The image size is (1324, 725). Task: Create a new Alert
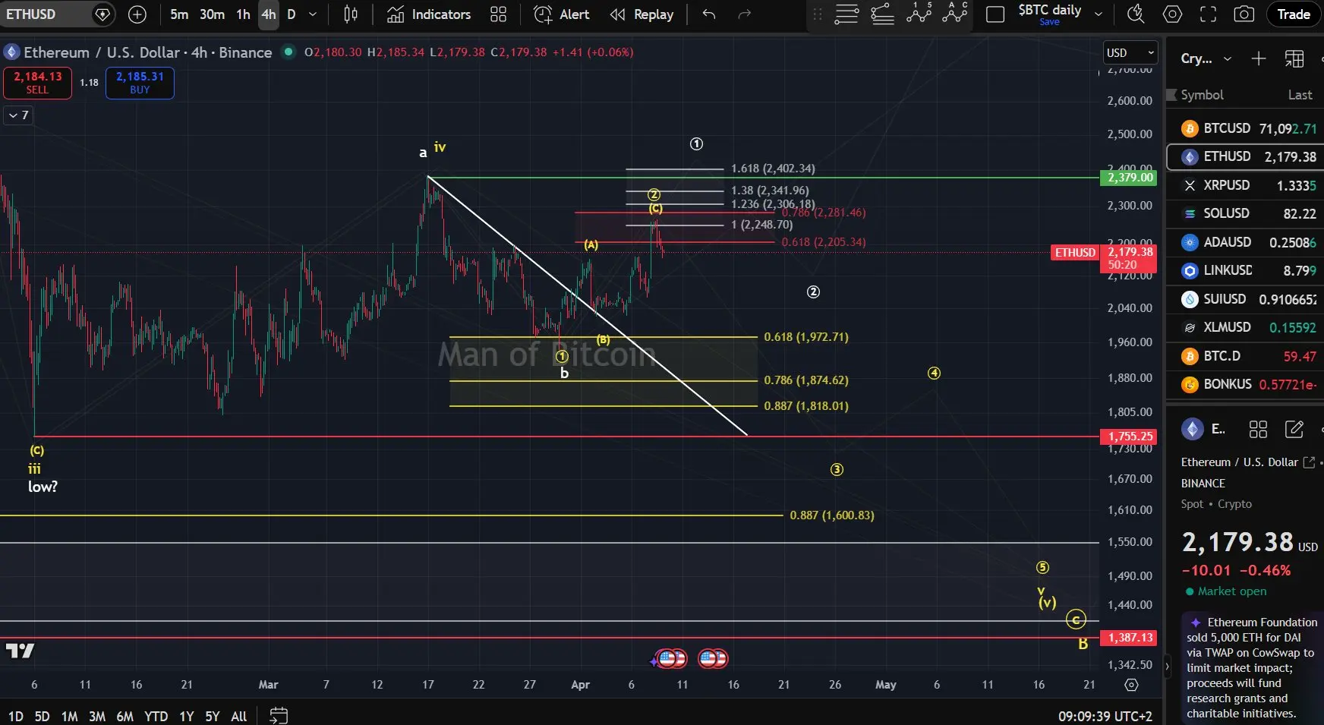tap(562, 14)
